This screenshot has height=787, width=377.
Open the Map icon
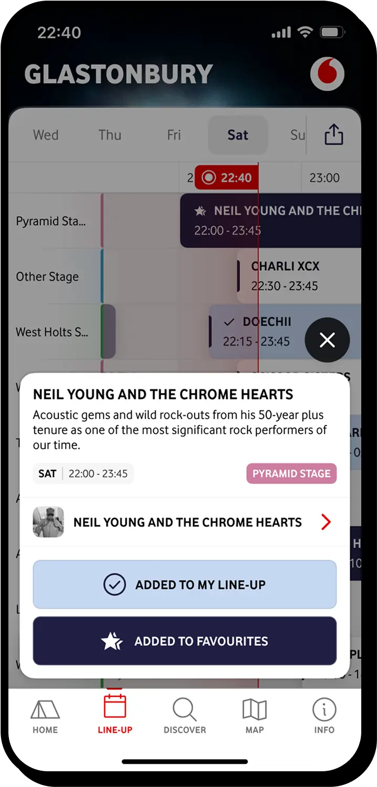(x=255, y=710)
